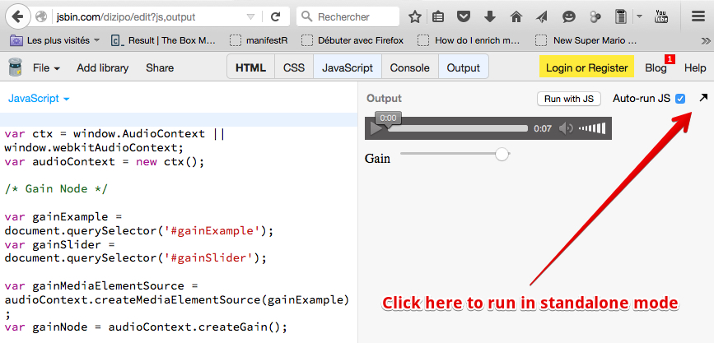Open the Share menu
Viewport: 714px width, 343px height.
[160, 68]
